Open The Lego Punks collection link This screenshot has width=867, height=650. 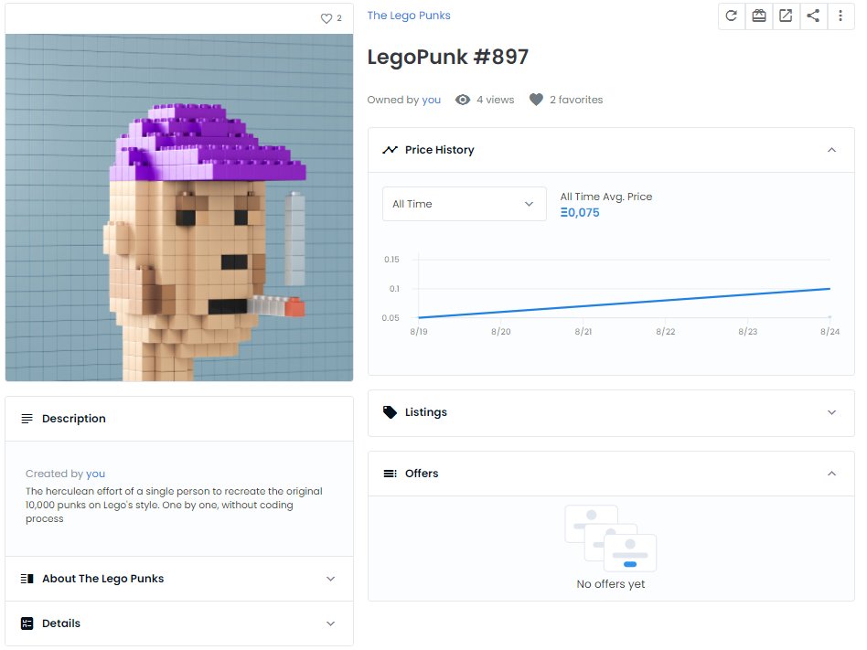(x=409, y=16)
